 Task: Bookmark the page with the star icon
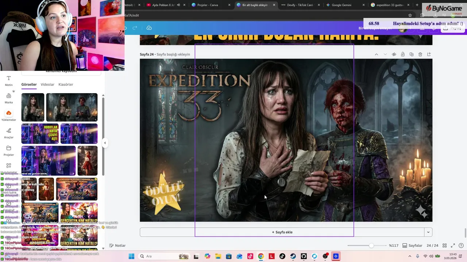[410, 15]
